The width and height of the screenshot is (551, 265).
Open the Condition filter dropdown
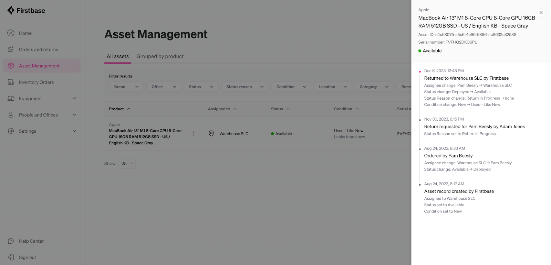291,87
